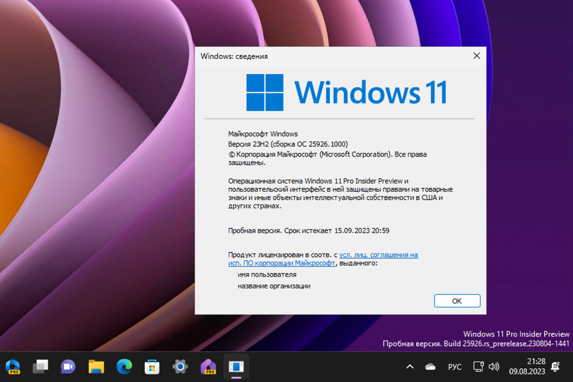Open network settings via the tray network icon
573x382 pixels.
[478, 366]
